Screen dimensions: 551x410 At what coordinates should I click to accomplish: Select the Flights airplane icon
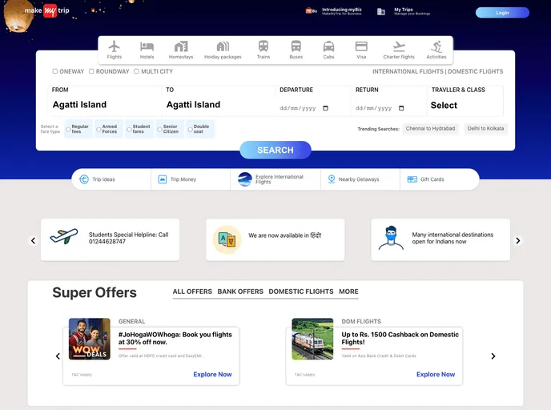[115, 46]
